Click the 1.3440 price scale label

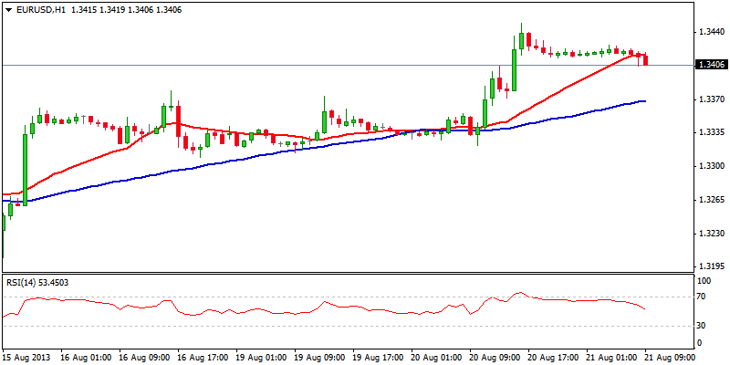pos(711,32)
